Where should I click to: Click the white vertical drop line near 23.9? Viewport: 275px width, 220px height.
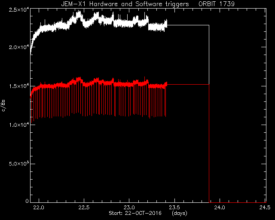209,55
